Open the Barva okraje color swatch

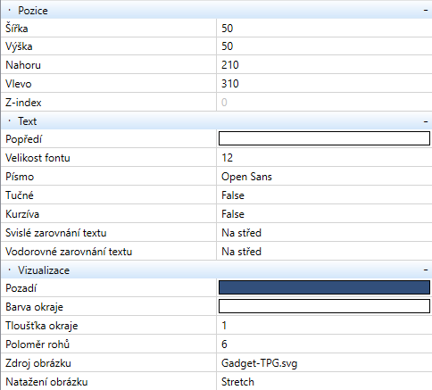coord(324,306)
